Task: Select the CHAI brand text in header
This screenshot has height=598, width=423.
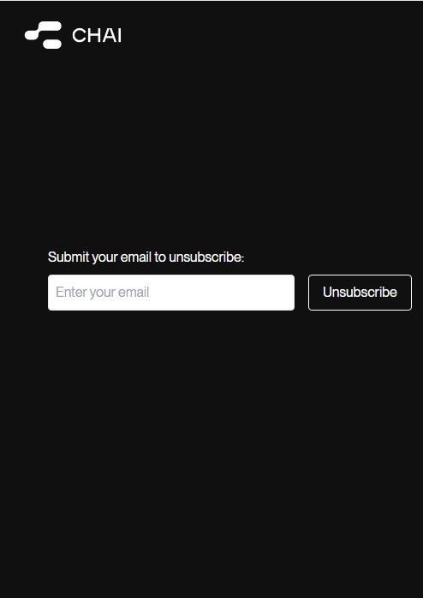Action: tap(97, 35)
